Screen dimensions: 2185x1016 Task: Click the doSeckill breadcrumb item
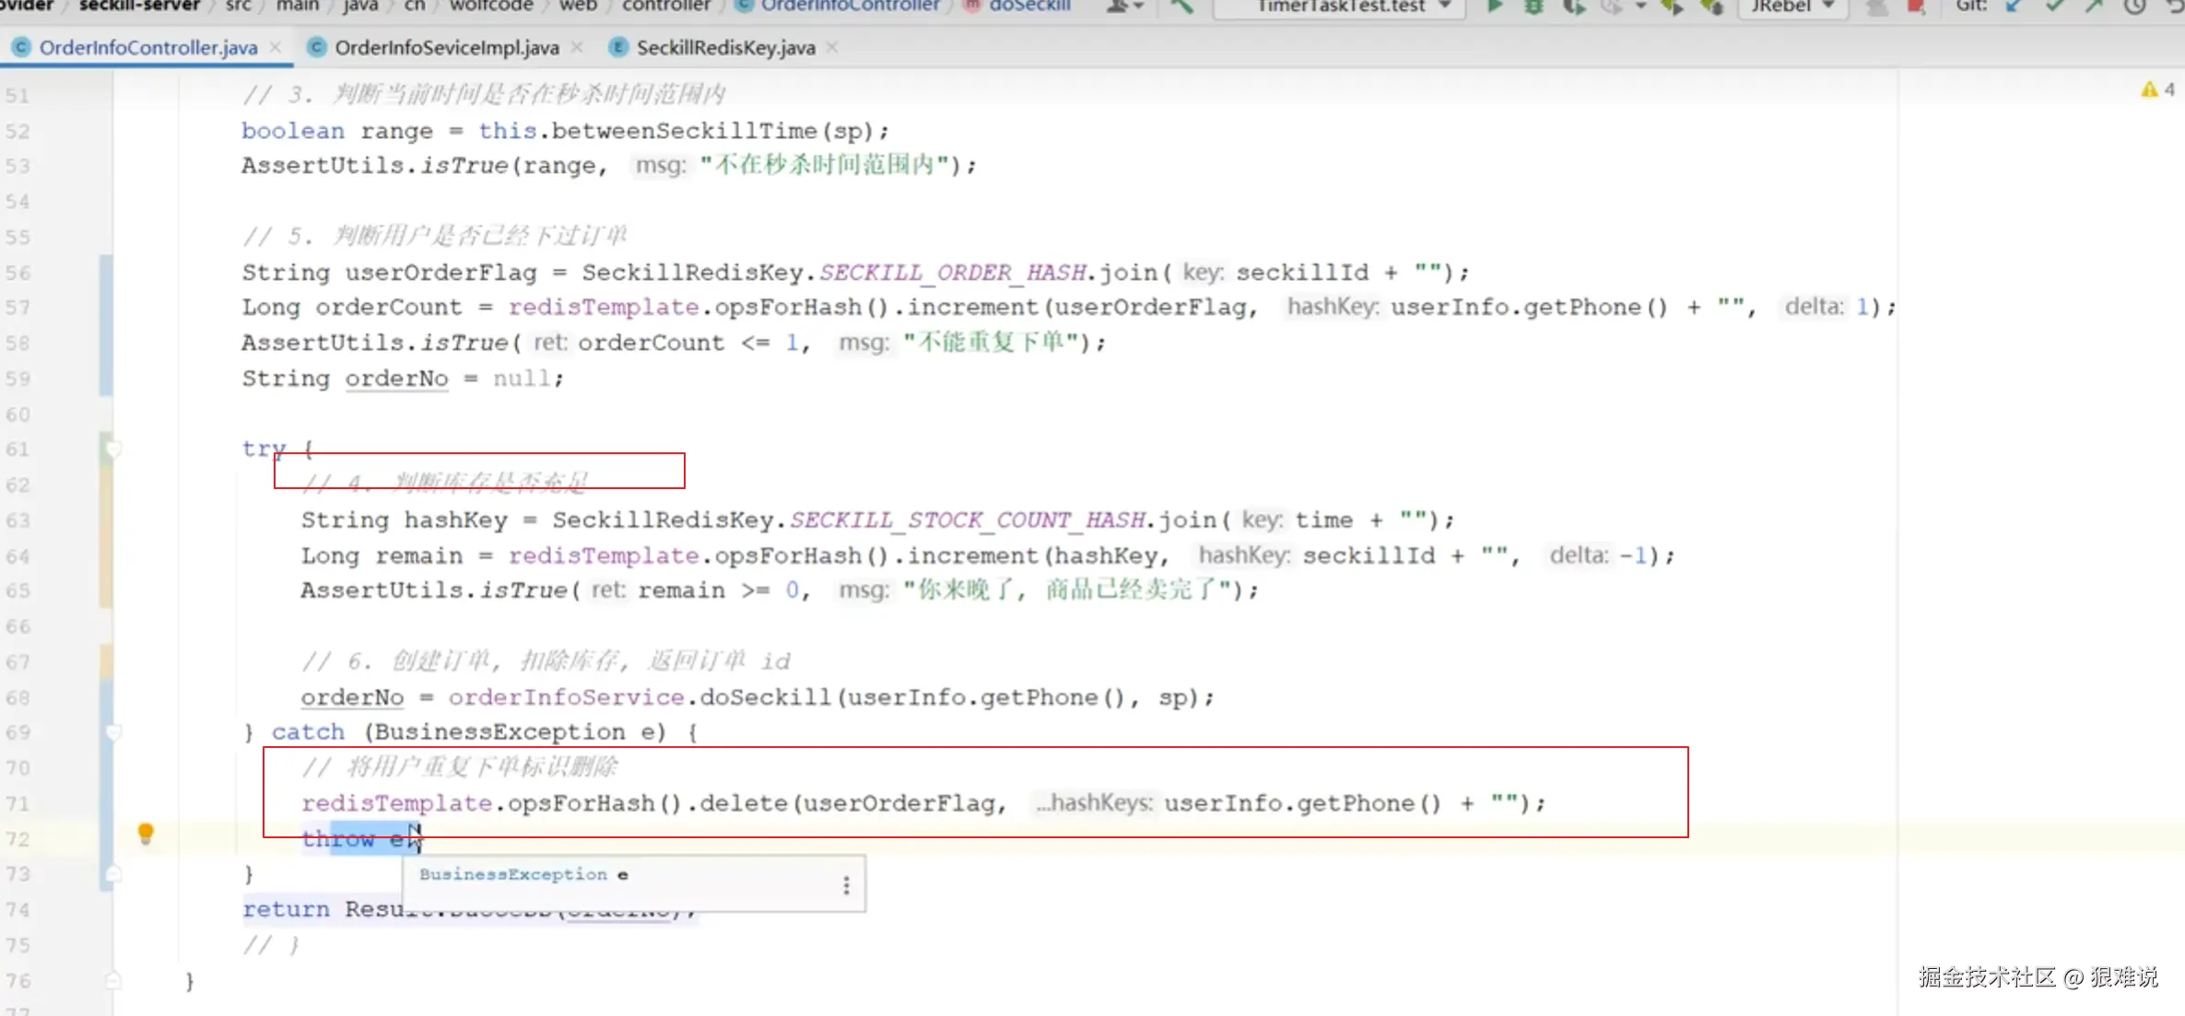[x=1029, y=6]
